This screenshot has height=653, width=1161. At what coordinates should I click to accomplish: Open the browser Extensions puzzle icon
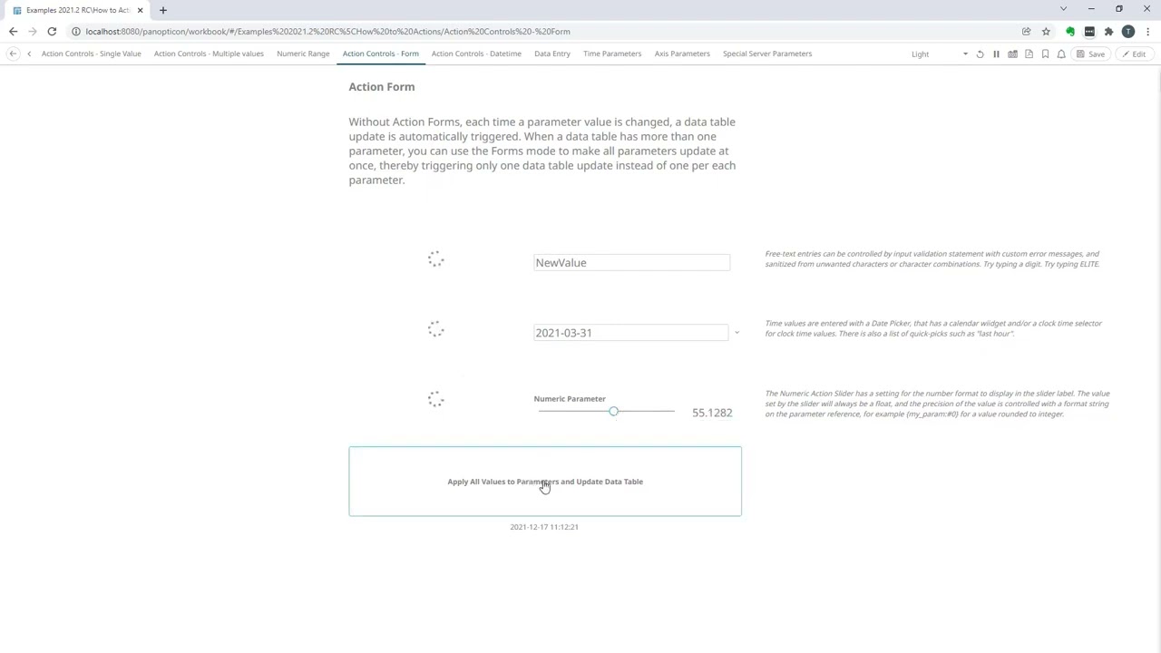coord(1108,32)
